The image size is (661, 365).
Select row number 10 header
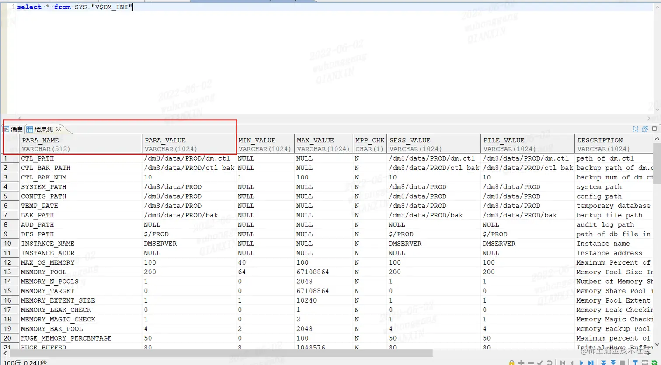coord(10,244)
